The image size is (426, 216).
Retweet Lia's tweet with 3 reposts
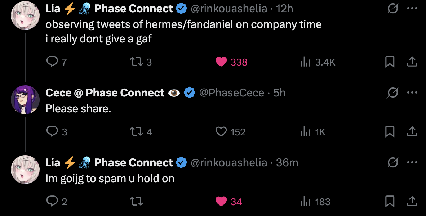click(136, 62)
